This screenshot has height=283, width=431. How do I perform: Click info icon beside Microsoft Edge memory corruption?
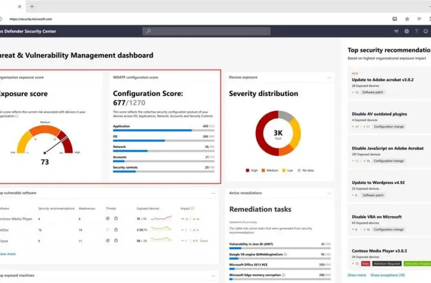[284, 275]
